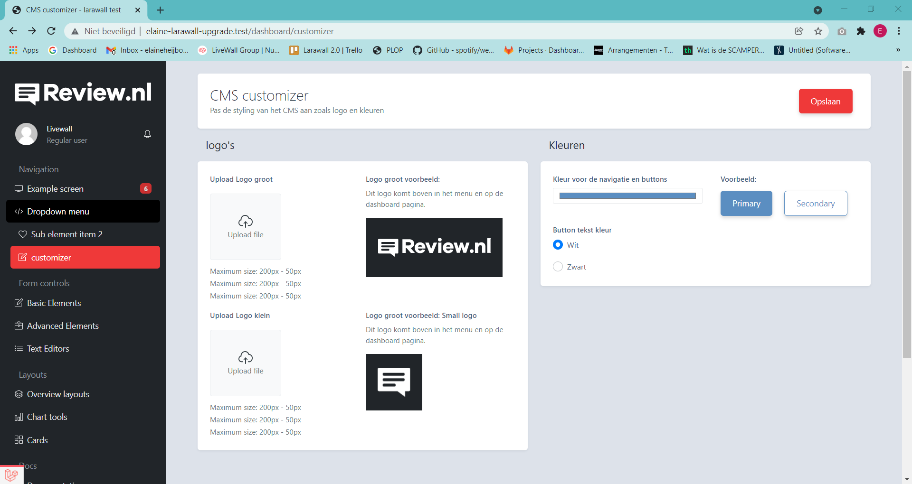Click the page vertical scrollbar
912x484 pixels.
coord(907,214)
